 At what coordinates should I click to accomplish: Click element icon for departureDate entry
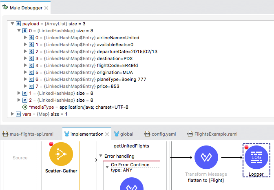[31, 51]
